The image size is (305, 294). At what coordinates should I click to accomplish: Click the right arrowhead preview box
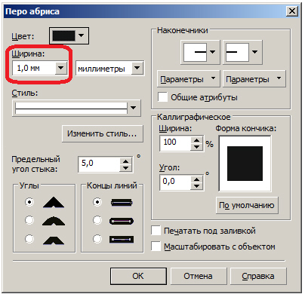tap(238, 52)
